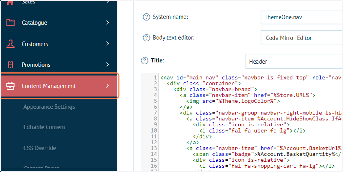343x172 pixels.
Task: Collapse the Content Management chevron
Action: 107,86
